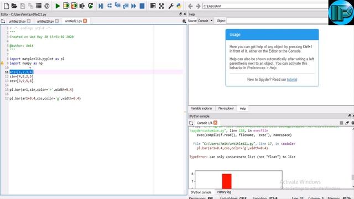Click the line 15 pl.bar code
The width and height of the screenshot is (354, 199).
(41, 90)
